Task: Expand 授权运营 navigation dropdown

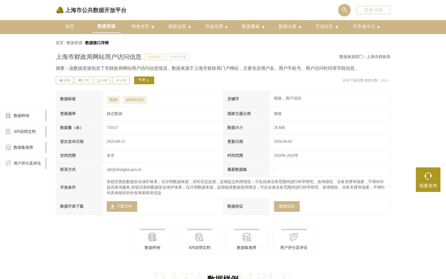Action: pos(180,27)
